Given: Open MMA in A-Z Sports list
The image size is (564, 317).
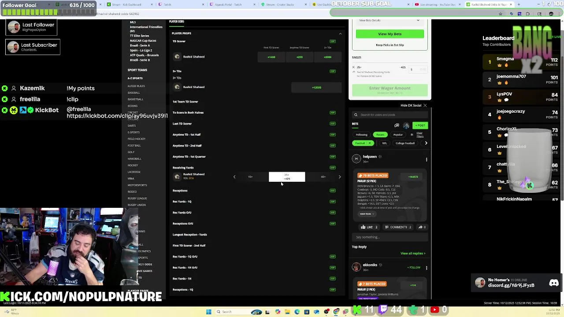Looking at the screenshot, I should tap(131, 179).
